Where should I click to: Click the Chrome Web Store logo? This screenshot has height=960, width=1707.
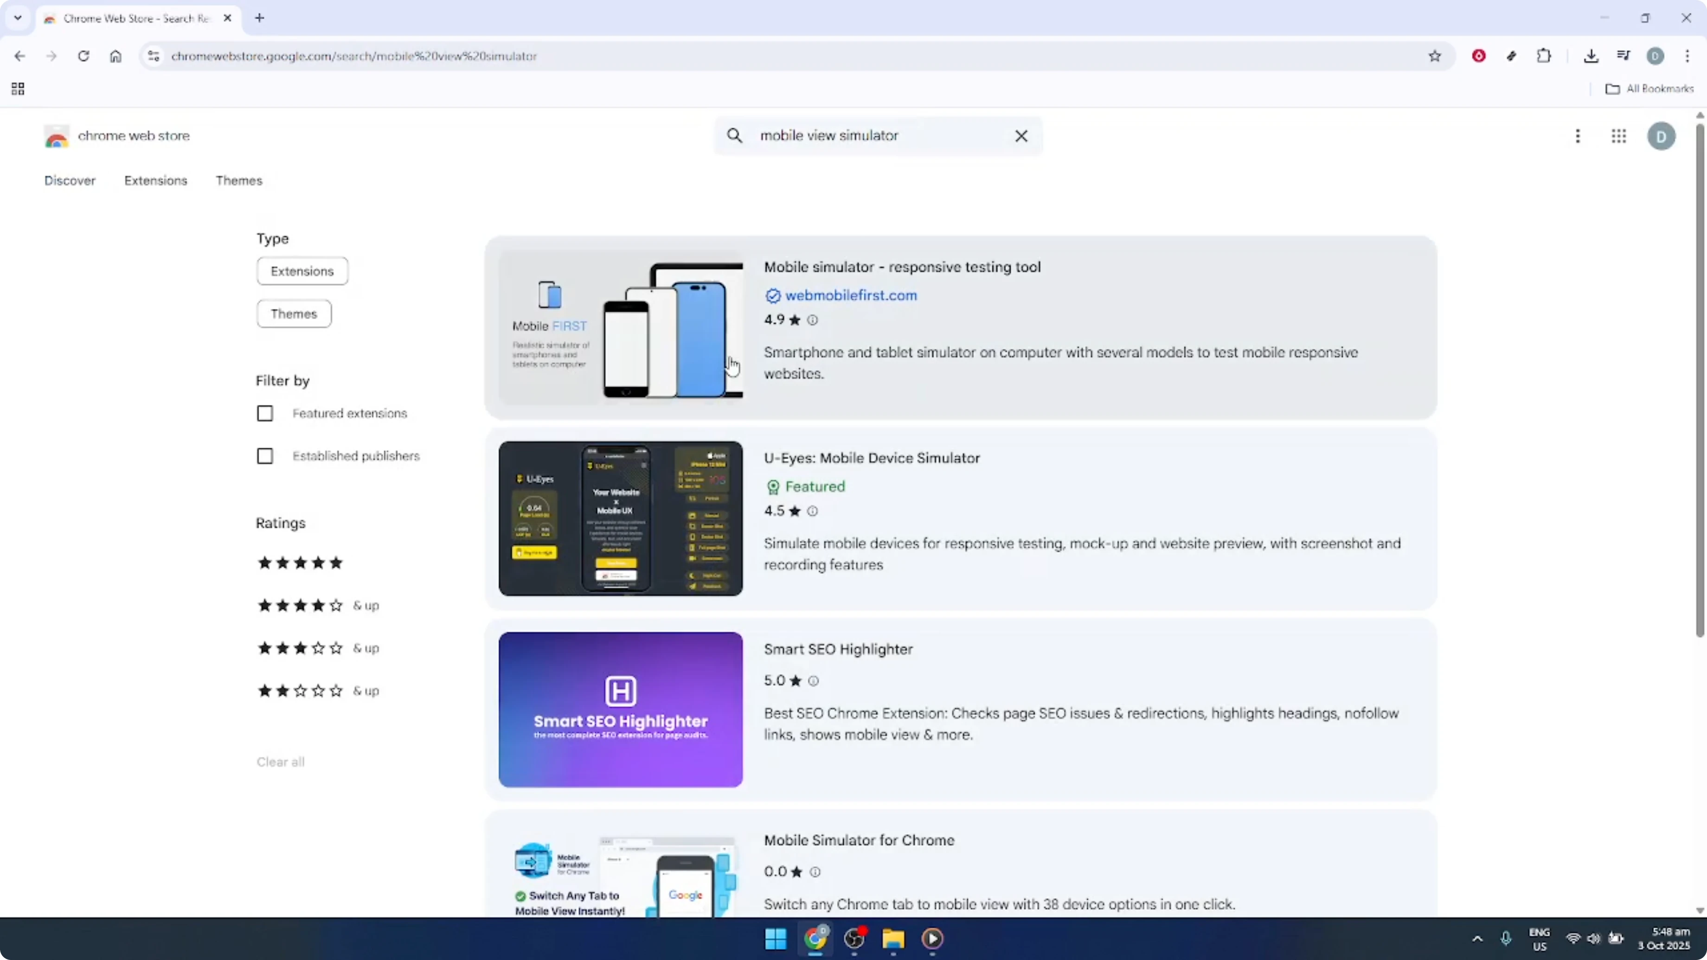coord(56,136)
